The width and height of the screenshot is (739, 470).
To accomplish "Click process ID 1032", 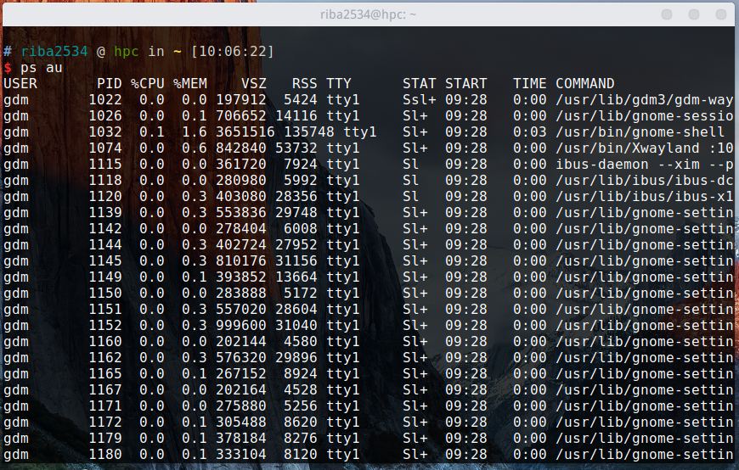I will 105,131.
